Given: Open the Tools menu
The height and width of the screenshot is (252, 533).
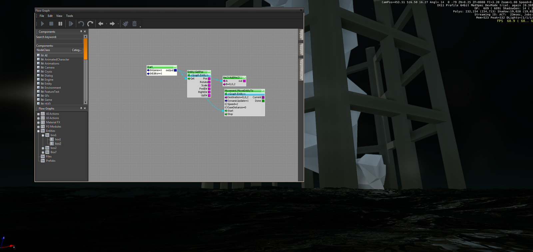Looking at the screenshot, I should click(70, 16).
